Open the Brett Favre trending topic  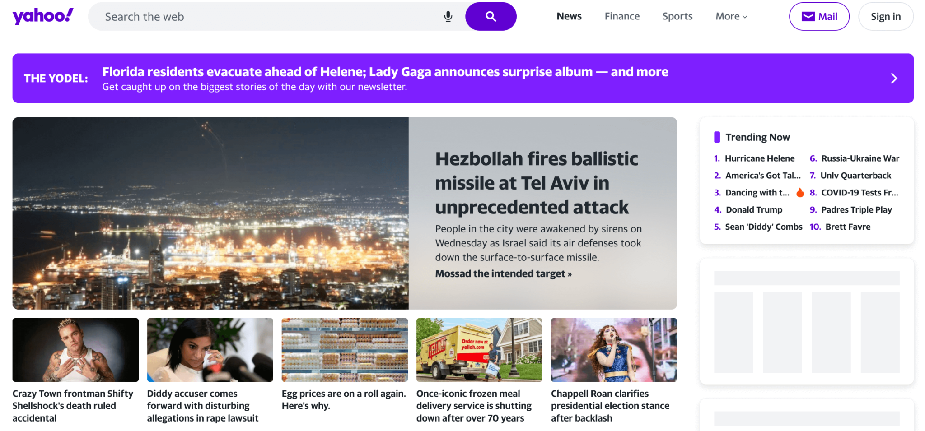point(847,227)
